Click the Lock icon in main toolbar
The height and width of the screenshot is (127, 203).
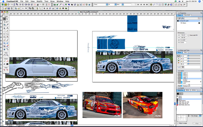[37, 8]
